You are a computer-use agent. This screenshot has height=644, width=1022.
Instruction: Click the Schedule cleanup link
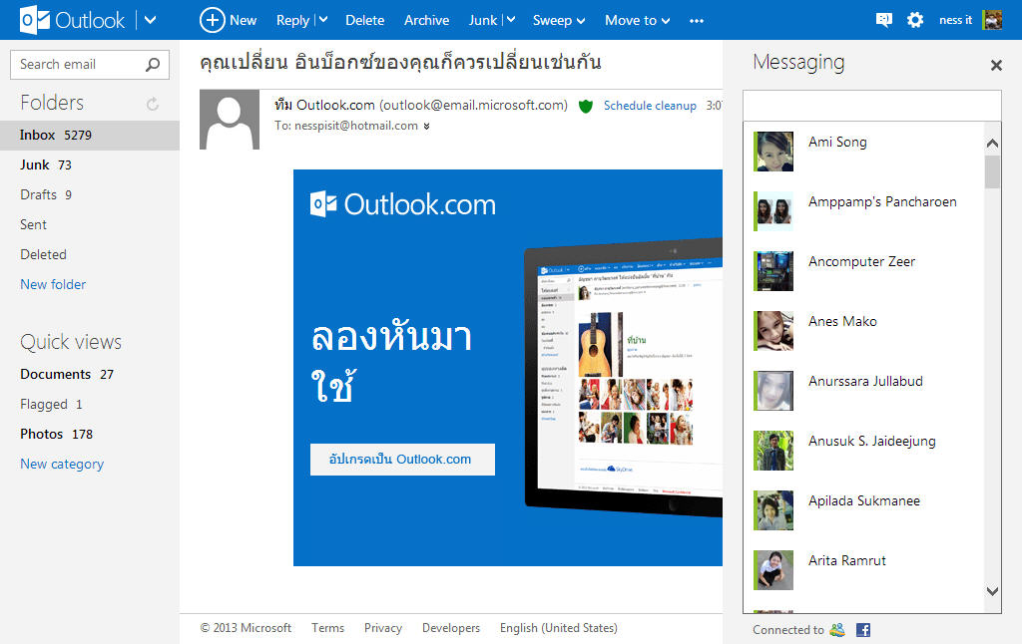point(649,106)
